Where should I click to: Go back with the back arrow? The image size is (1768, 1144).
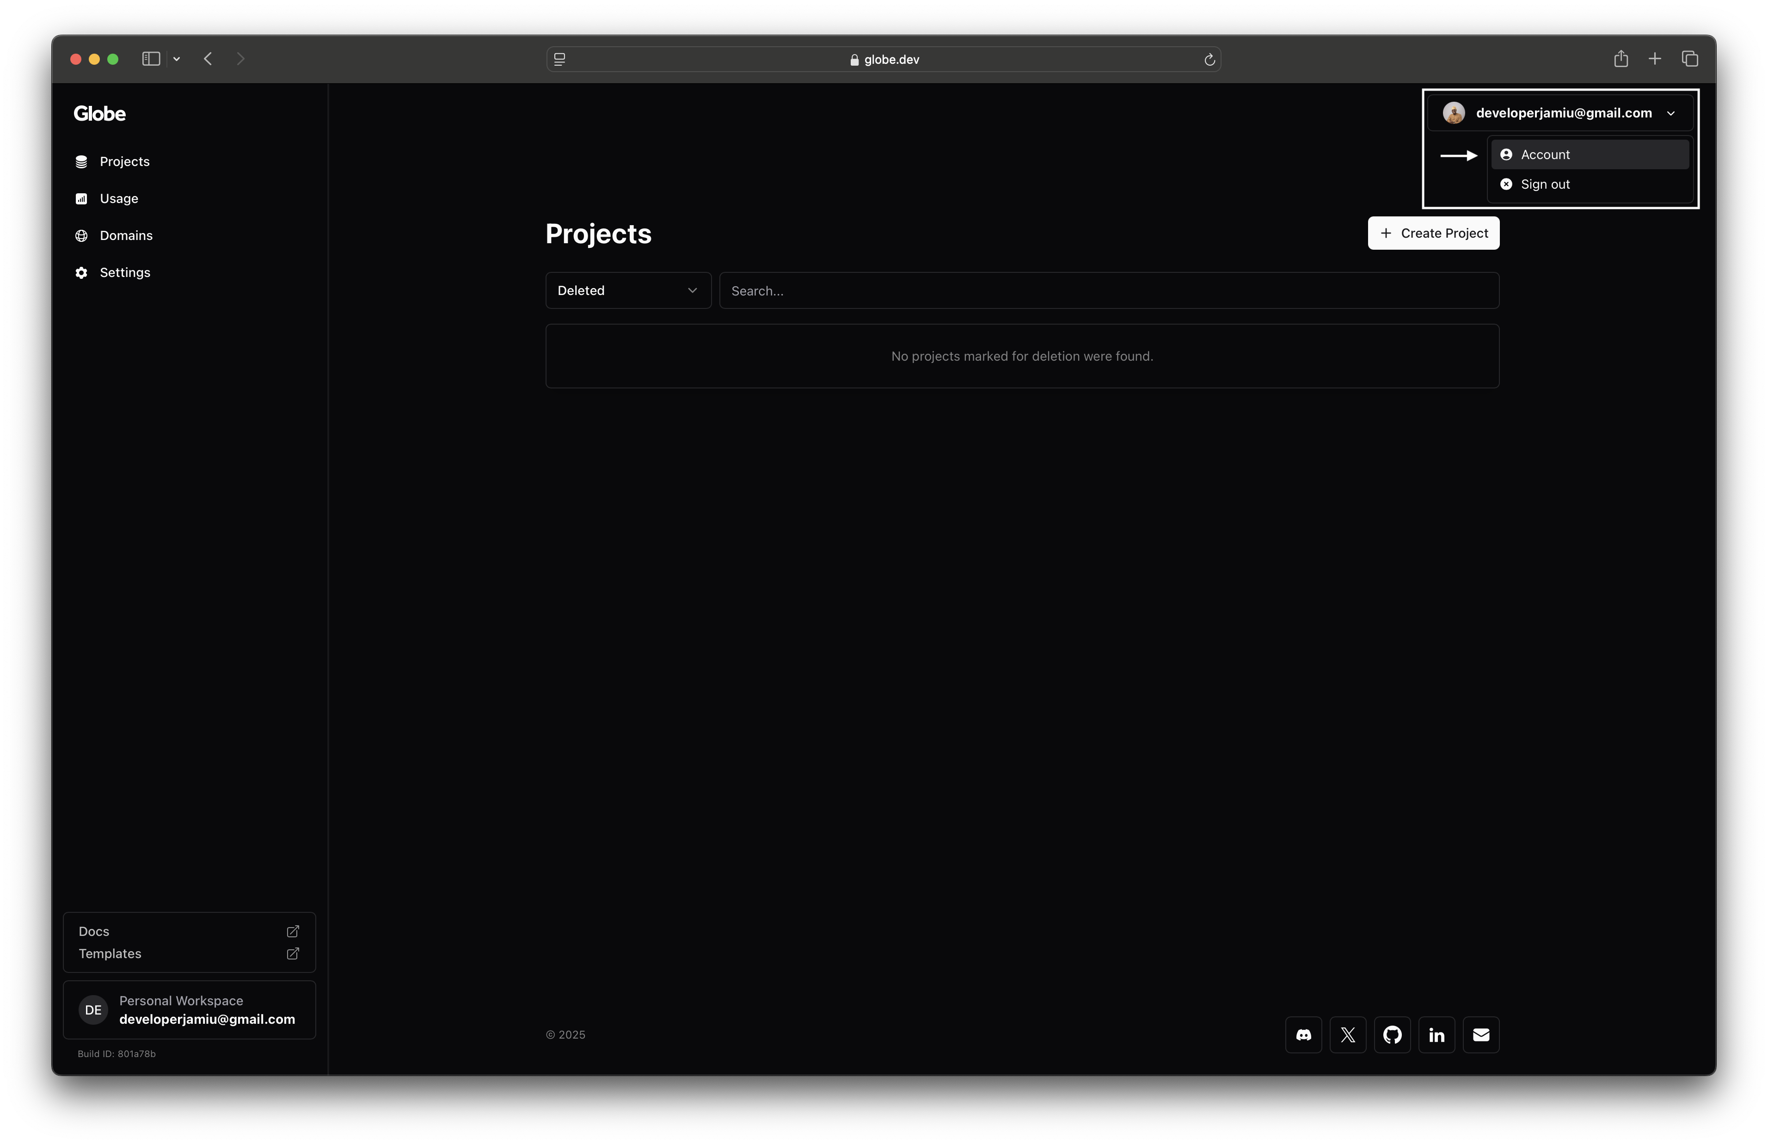tap(208, 59)
